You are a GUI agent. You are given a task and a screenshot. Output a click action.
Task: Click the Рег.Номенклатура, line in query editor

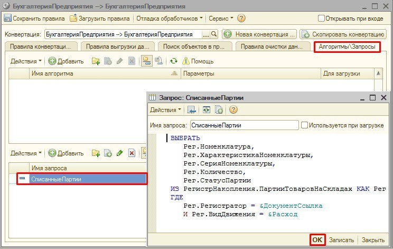click(x=219, y=146)
